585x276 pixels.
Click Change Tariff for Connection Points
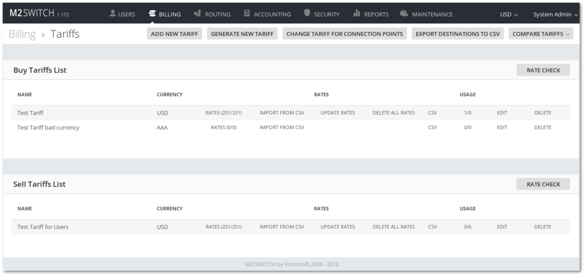pyautogui.click(x=345, y=34)
